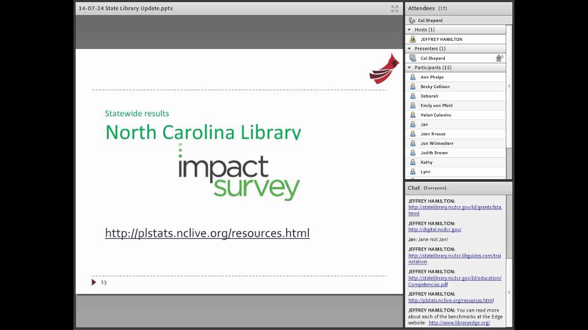The width and height of the screenshot is (588, 330).
Task: Click the microphone icon on Cal Shepard's row
Action: point(499,58)
